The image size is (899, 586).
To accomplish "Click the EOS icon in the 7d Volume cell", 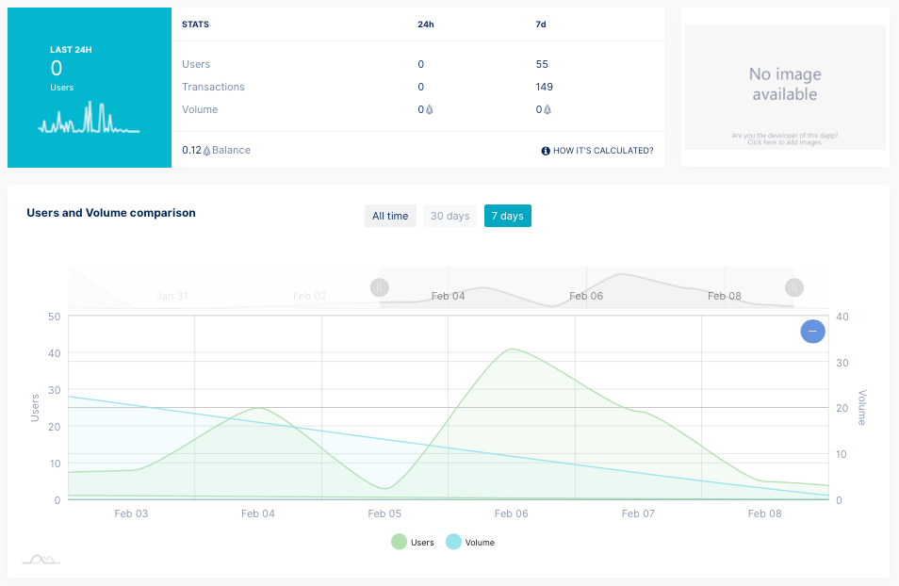I will click(548, 109).
